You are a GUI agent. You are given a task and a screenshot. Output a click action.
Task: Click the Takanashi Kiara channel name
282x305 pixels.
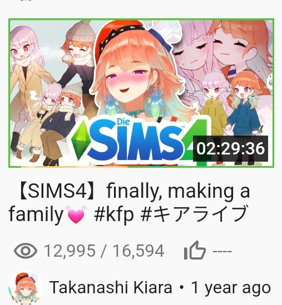point(111,287)
